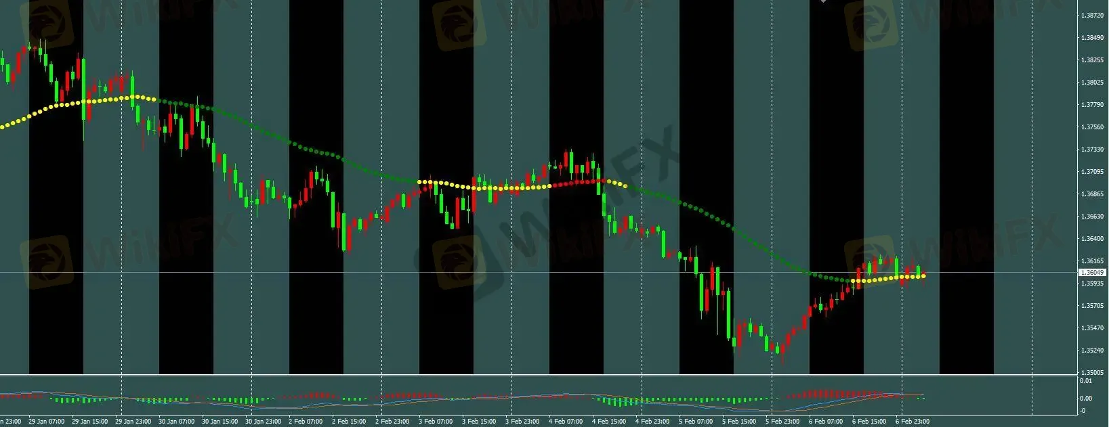Viewport: 1109px width, 427px height.
Task: Click the 0.01 indicator scale label
Action: (x=1085, y=381)
